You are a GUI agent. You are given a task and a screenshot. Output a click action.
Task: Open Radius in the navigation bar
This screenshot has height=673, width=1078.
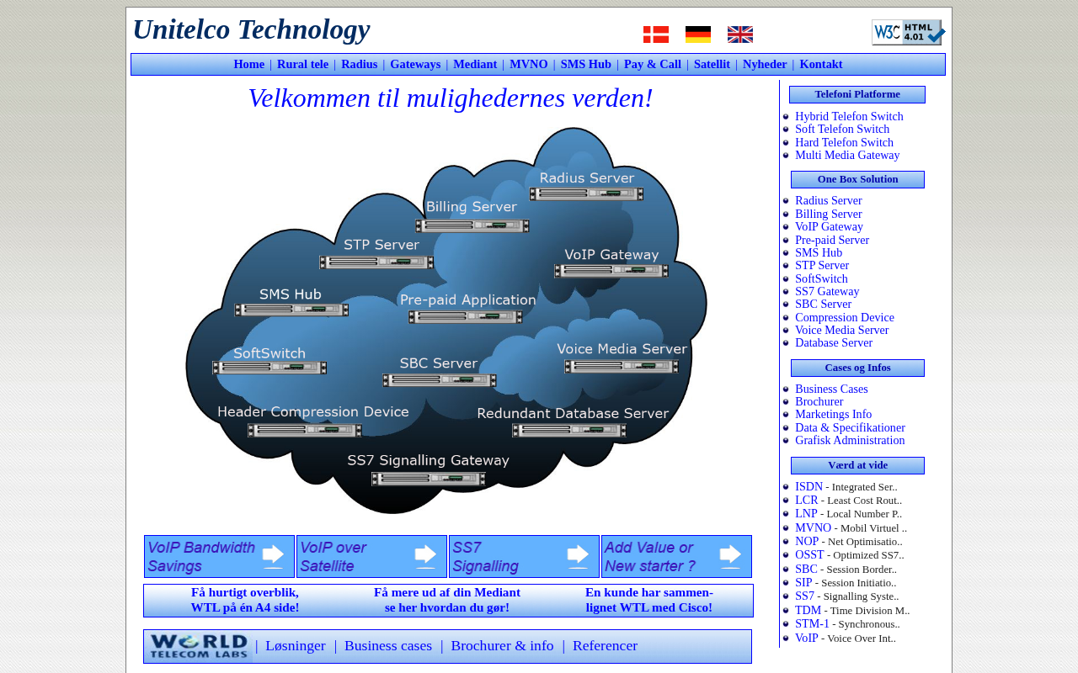[360, 65]
